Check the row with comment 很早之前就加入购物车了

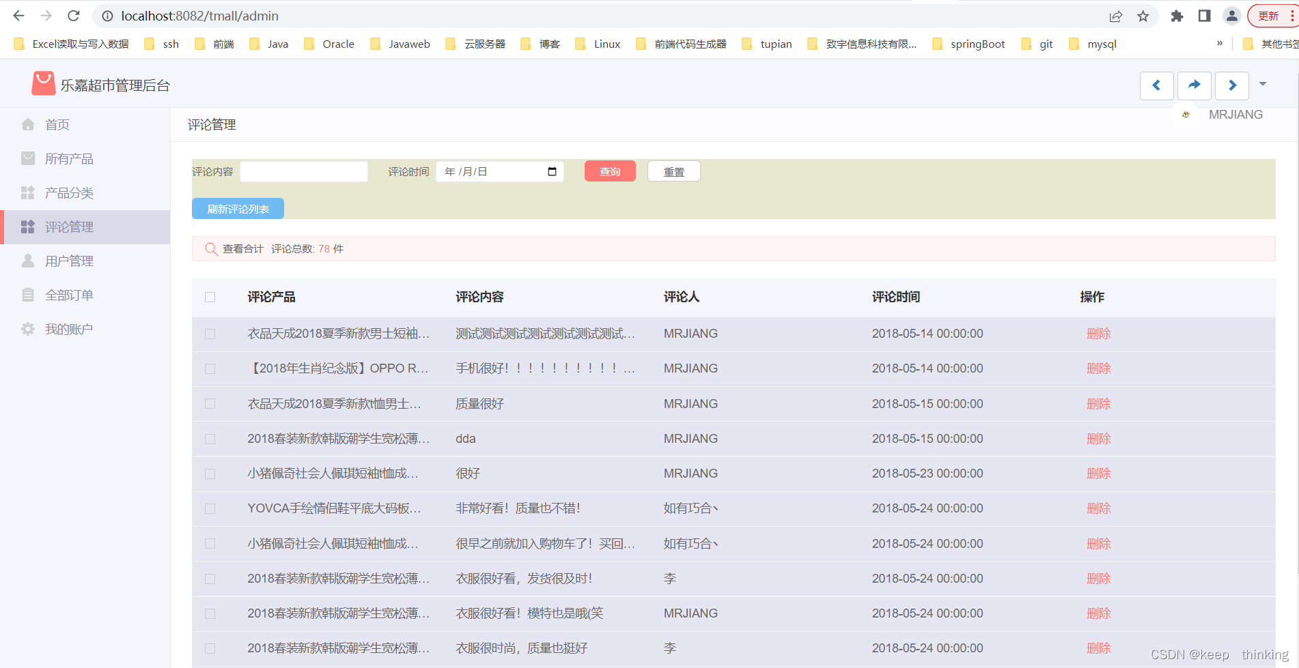click(210, 543)
